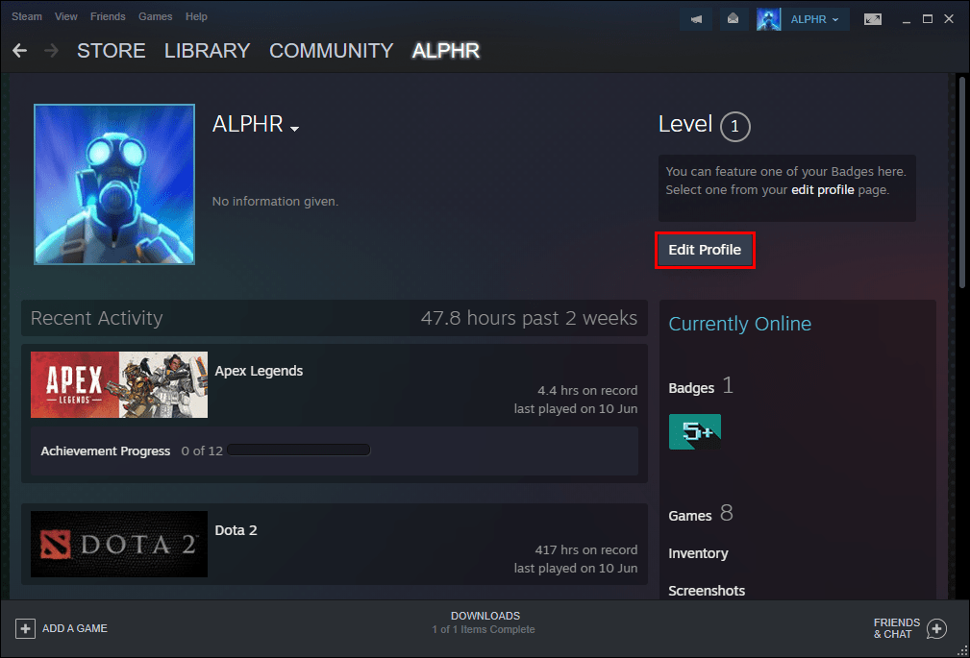
Task: Check notifications with the envelope icon
Action: 734,18
